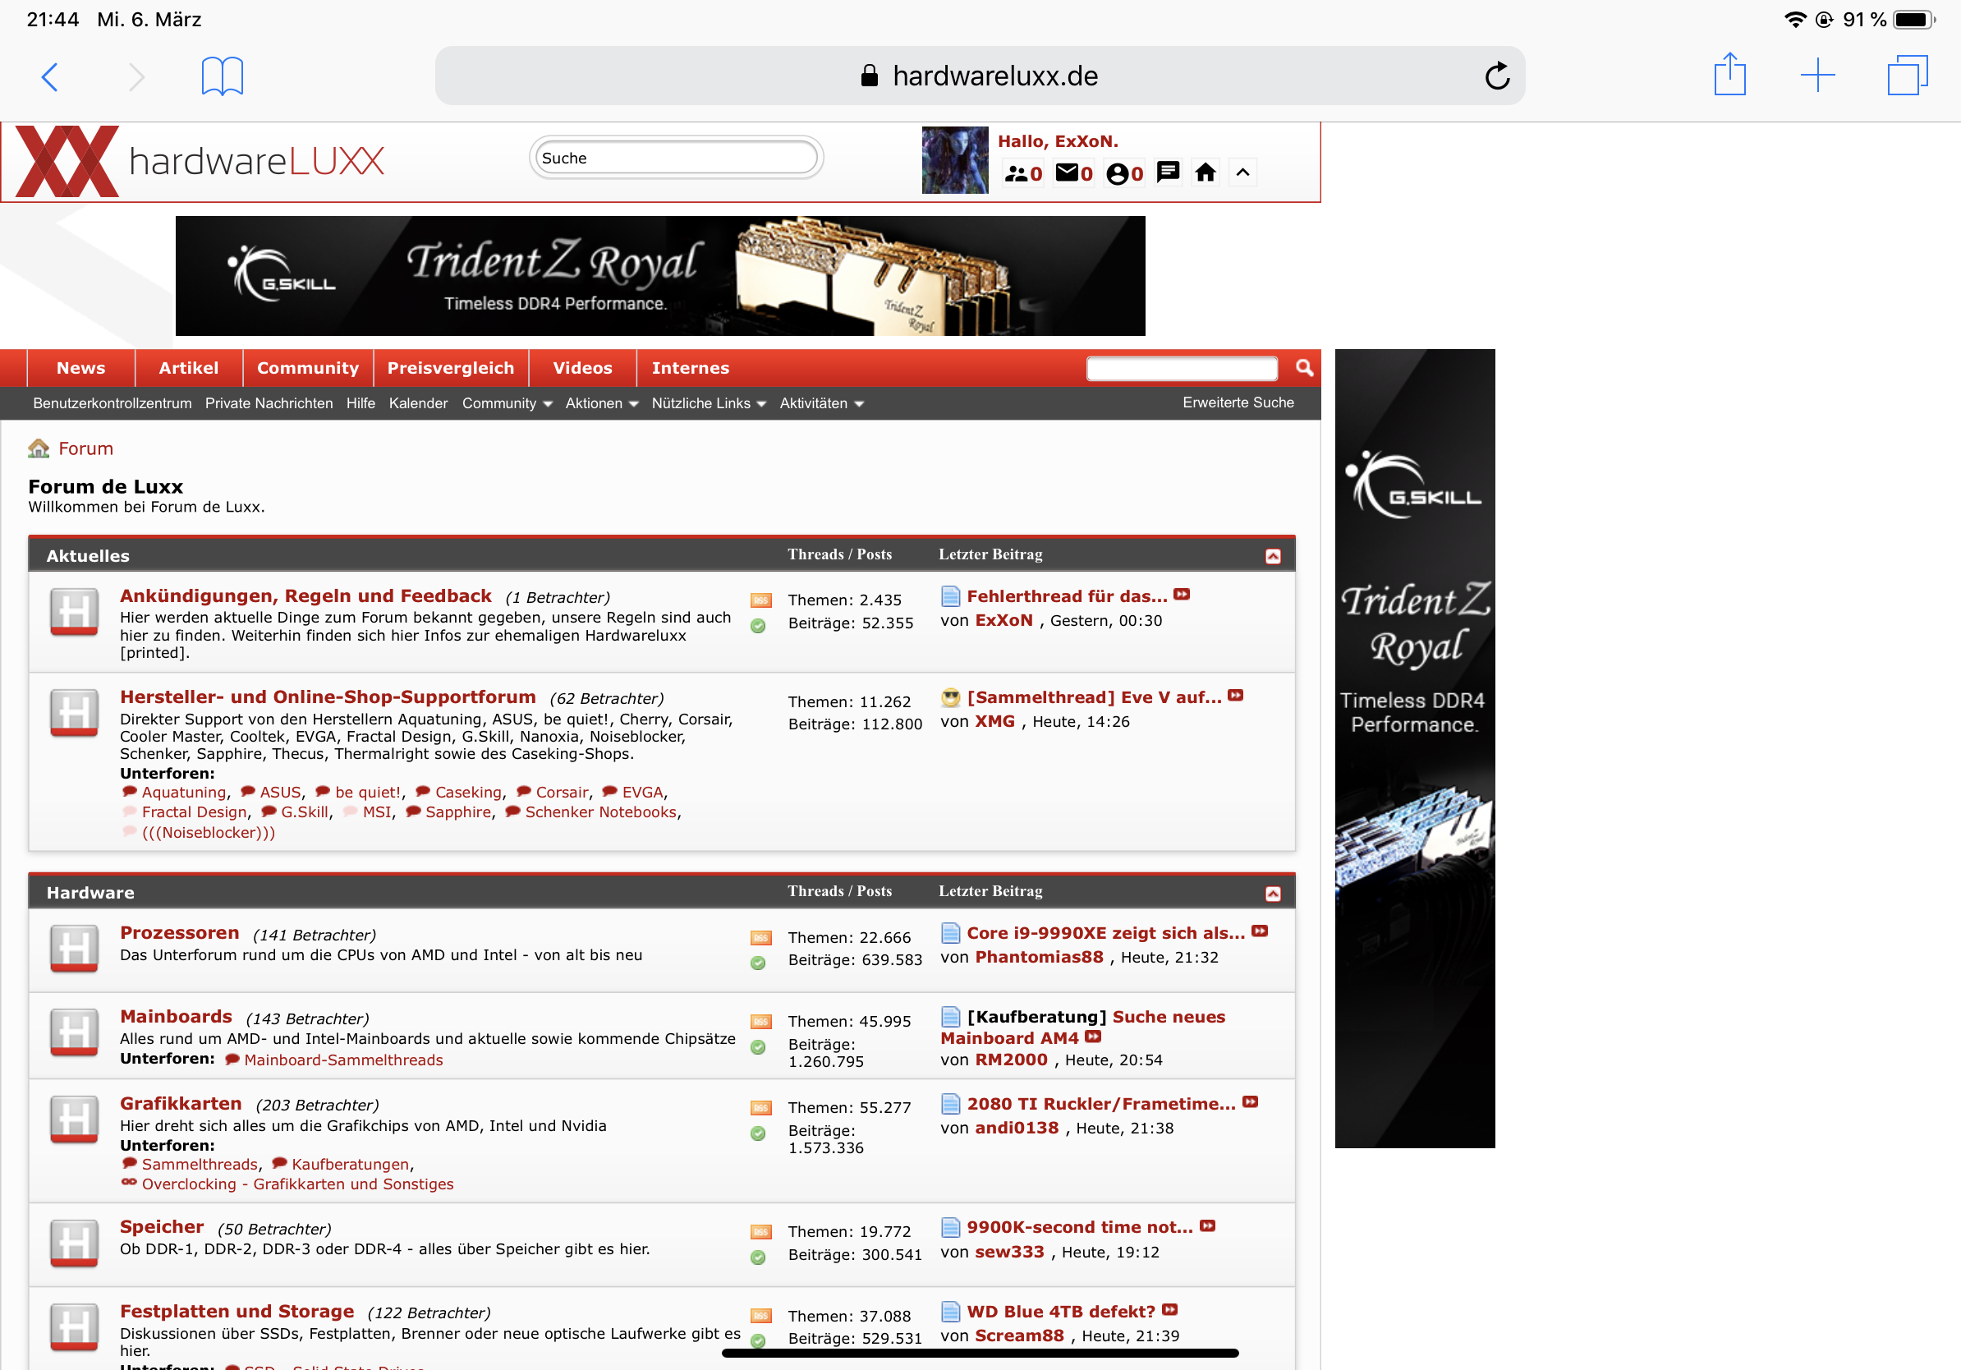
Task: Mark Speicher forum read via green check
Action: (x=758, y=1257)
